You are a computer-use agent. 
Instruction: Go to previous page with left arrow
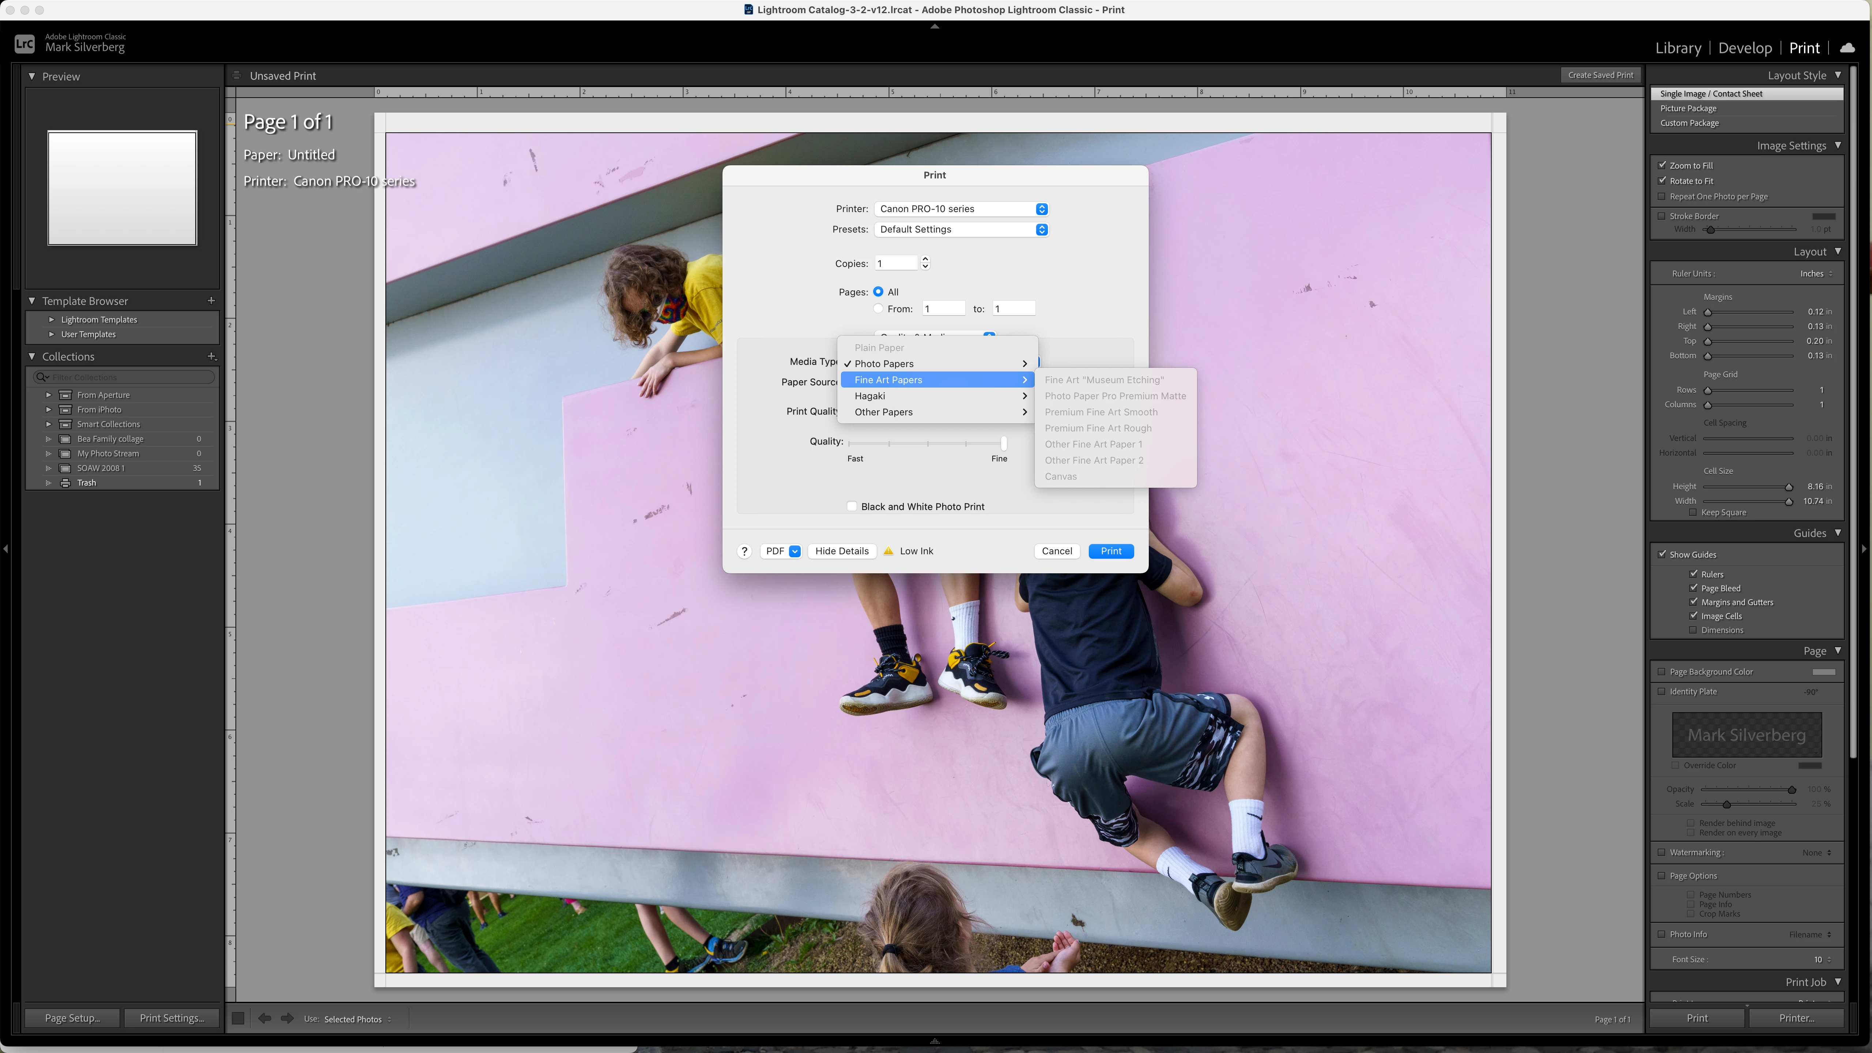(264, 1018)
